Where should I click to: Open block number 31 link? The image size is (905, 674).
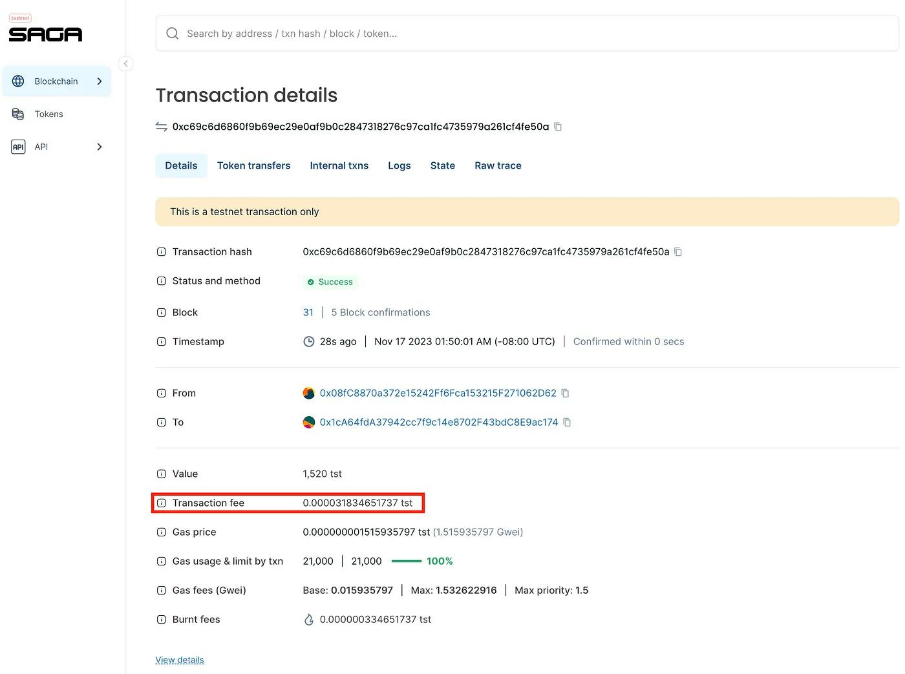(x=308, y=313)
